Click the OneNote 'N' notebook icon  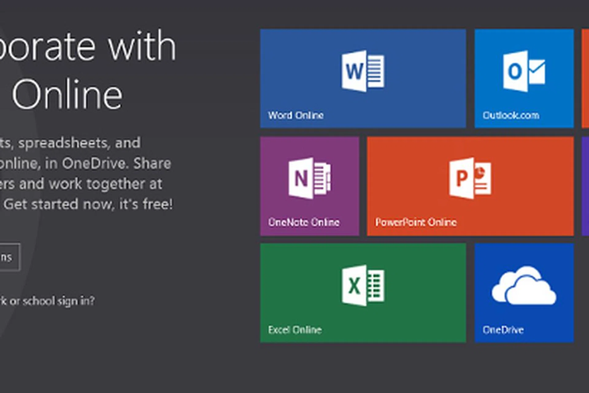[x=310, y=178]
